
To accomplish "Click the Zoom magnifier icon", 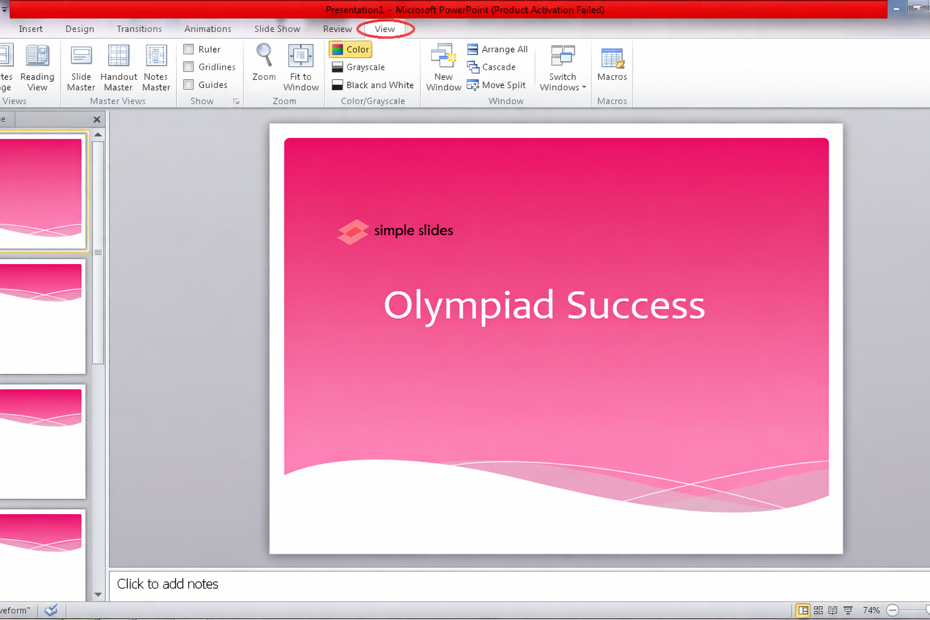I will pos(264,56).
